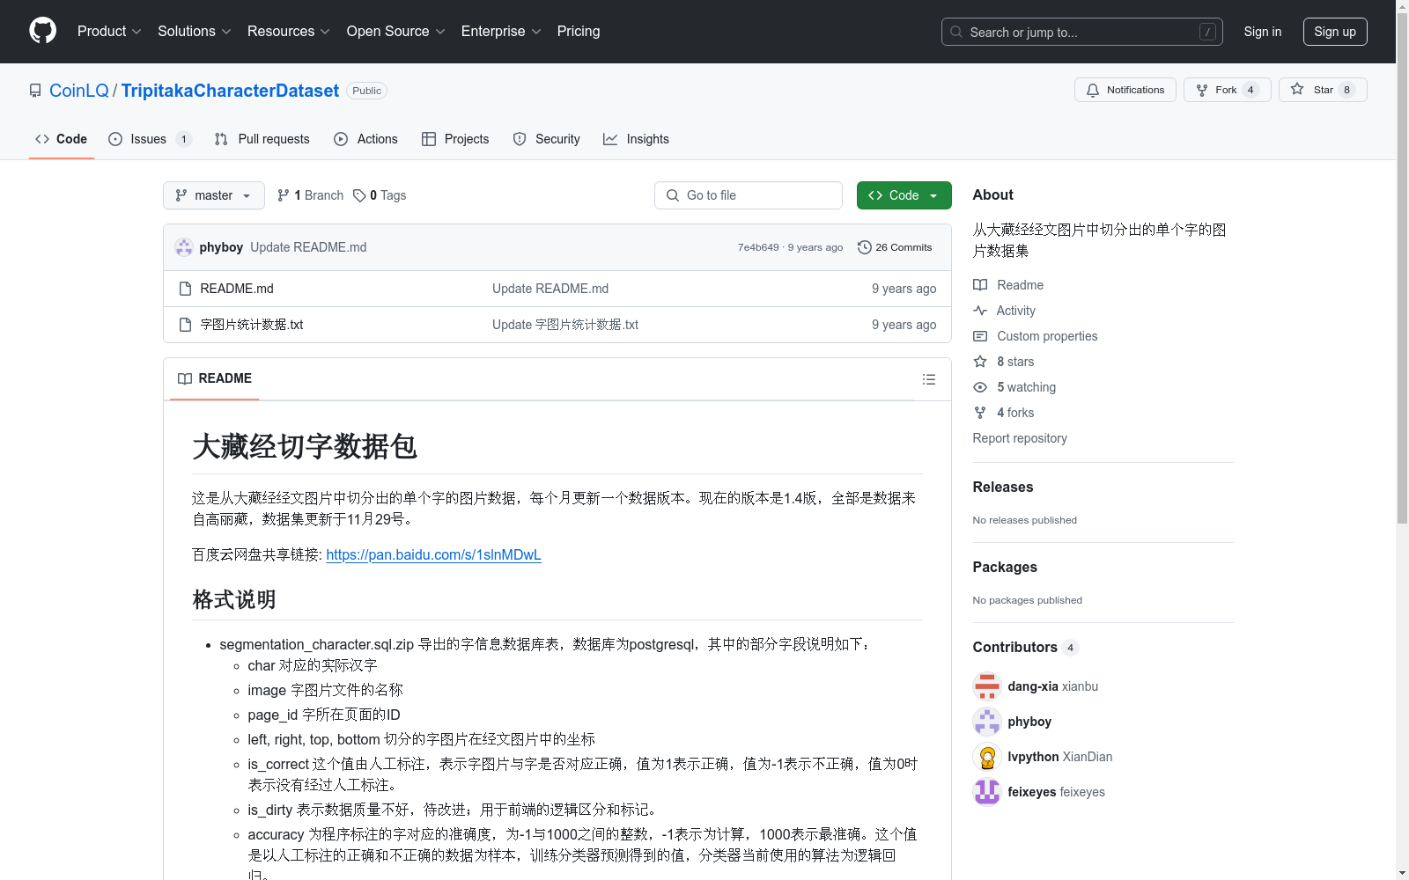Click Report repository
Screen dimensions: 1409x880
pos(1020,438)
